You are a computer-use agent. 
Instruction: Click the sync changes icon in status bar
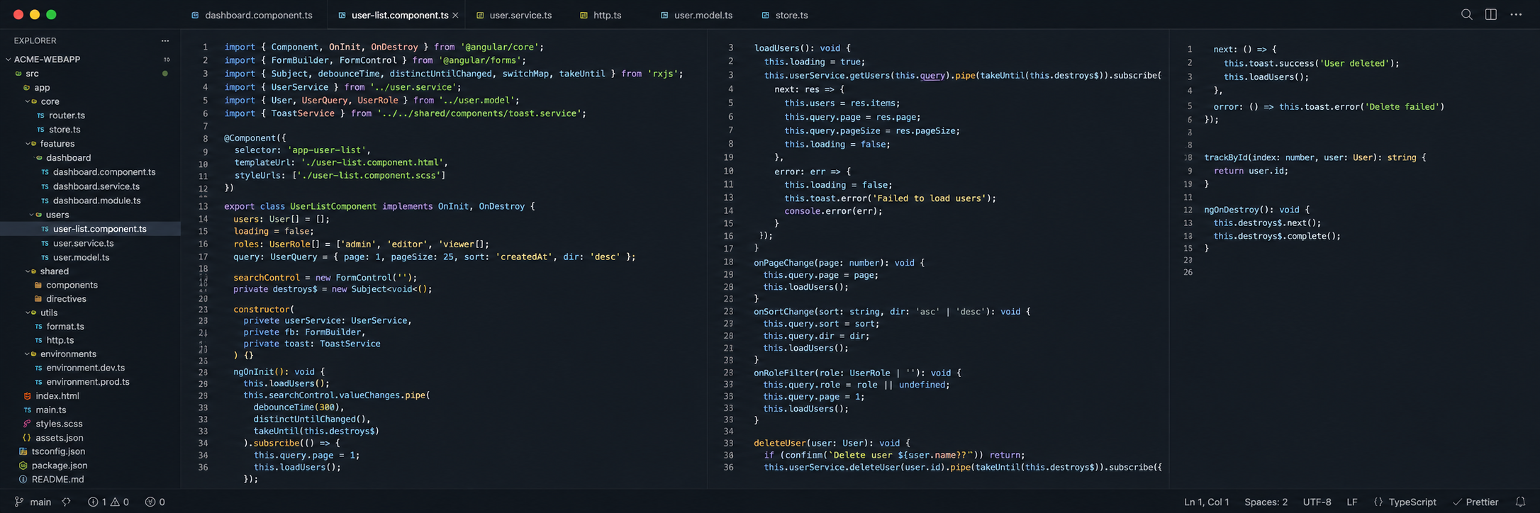point(67,502)
